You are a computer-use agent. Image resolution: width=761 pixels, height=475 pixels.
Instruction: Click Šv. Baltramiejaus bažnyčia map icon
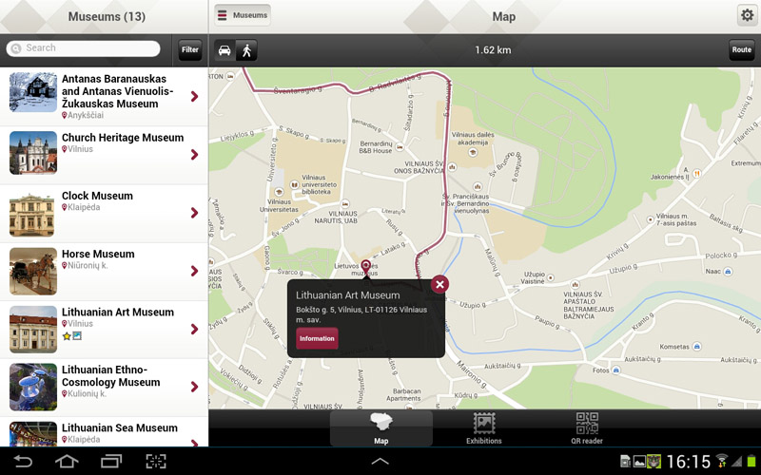576,285
